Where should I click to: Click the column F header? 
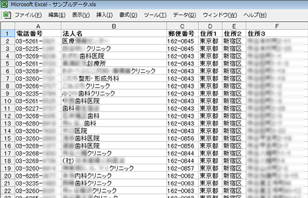coord(276,25)
